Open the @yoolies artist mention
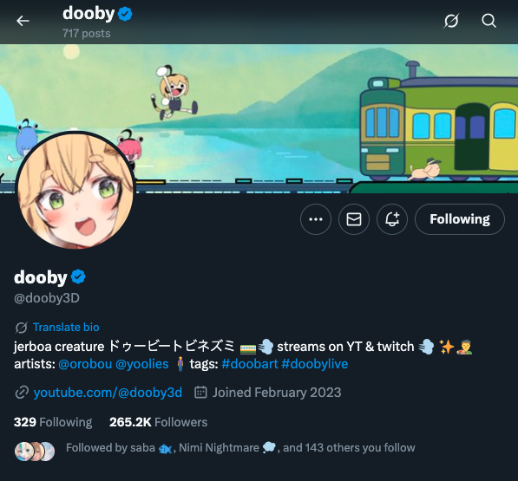Image resolution: width=518 pixels, height=481 pixels. 142,364
